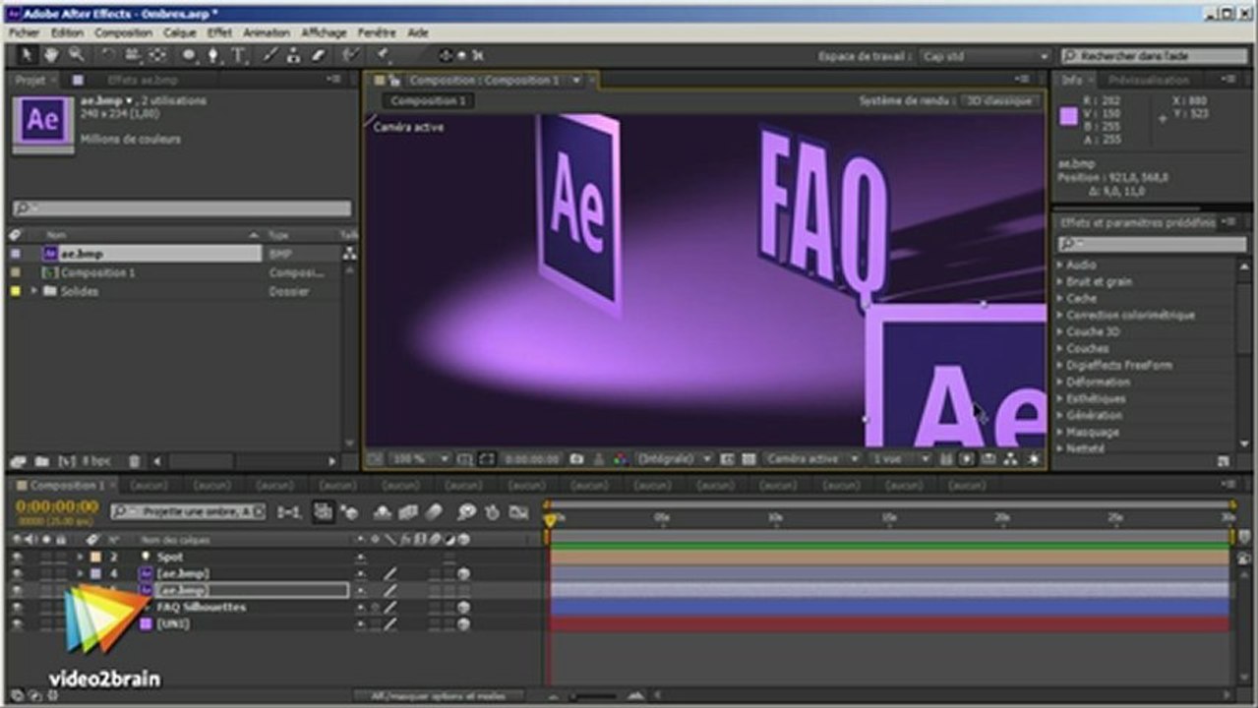This screenshot has width=1258, height=708.
Task: Delete selected item with Project trash icon
Action: (134, 460)
